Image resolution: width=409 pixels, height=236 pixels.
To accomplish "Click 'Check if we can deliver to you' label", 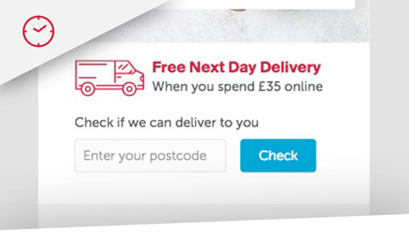I will click(x=167, y=122).
